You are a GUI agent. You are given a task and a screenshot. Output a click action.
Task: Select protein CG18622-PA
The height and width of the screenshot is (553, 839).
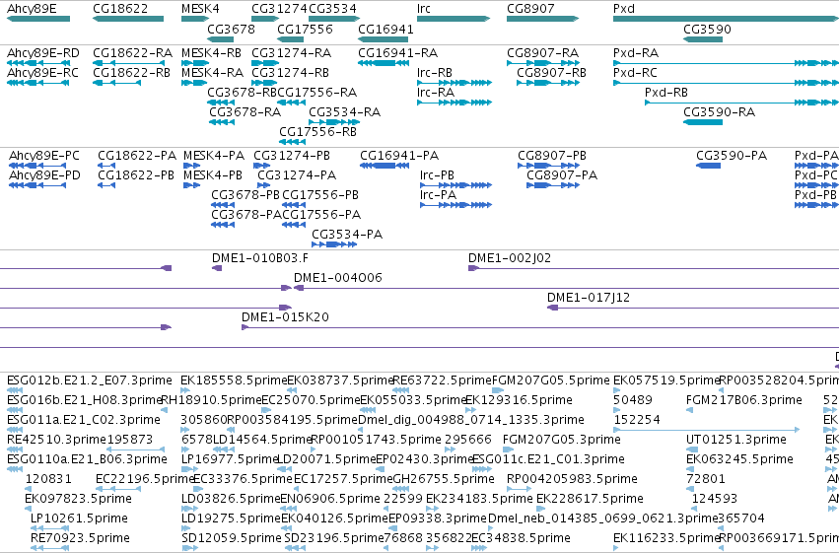click(x=137, y=156)
